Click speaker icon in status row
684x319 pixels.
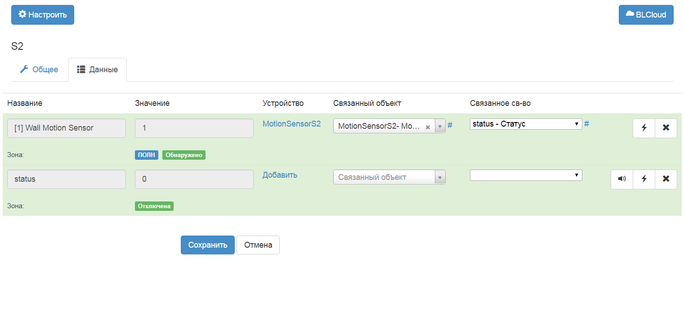tap(622, 179)
